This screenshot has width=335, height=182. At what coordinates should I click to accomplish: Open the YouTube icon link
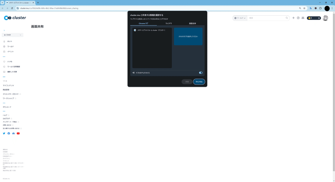click(x=18, y=134)
